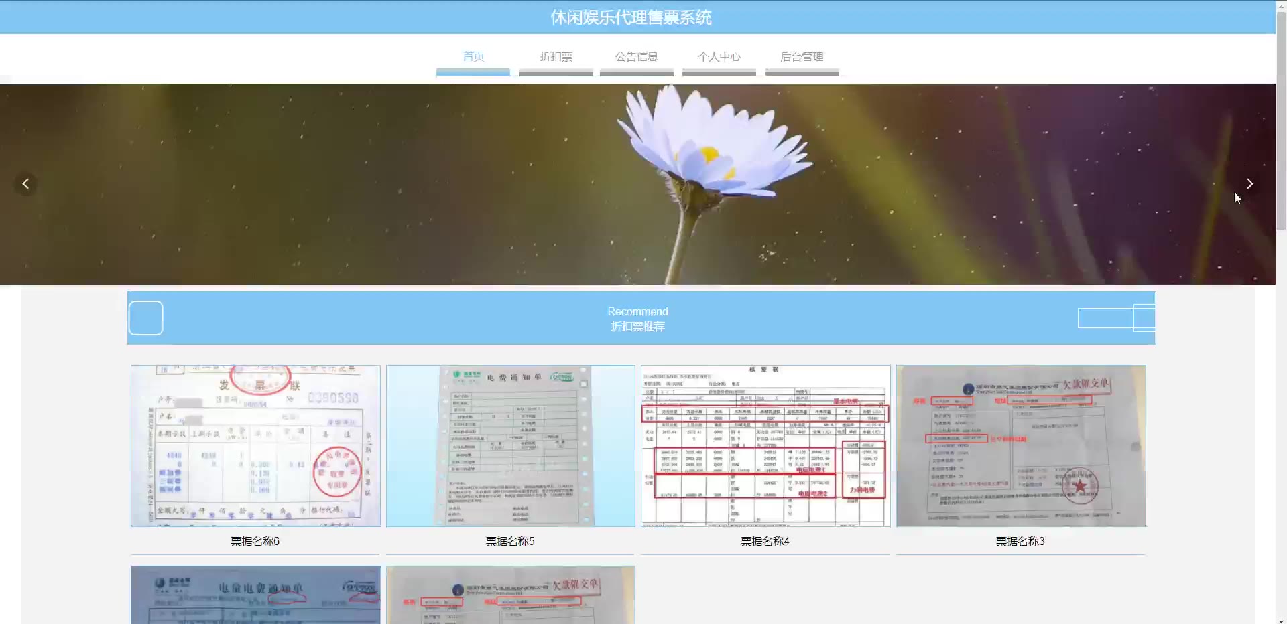Click the 休闲娱乐代理售票系统 header title
The height and width of the screenshot is (624, 1287).
tap(631, 17)
